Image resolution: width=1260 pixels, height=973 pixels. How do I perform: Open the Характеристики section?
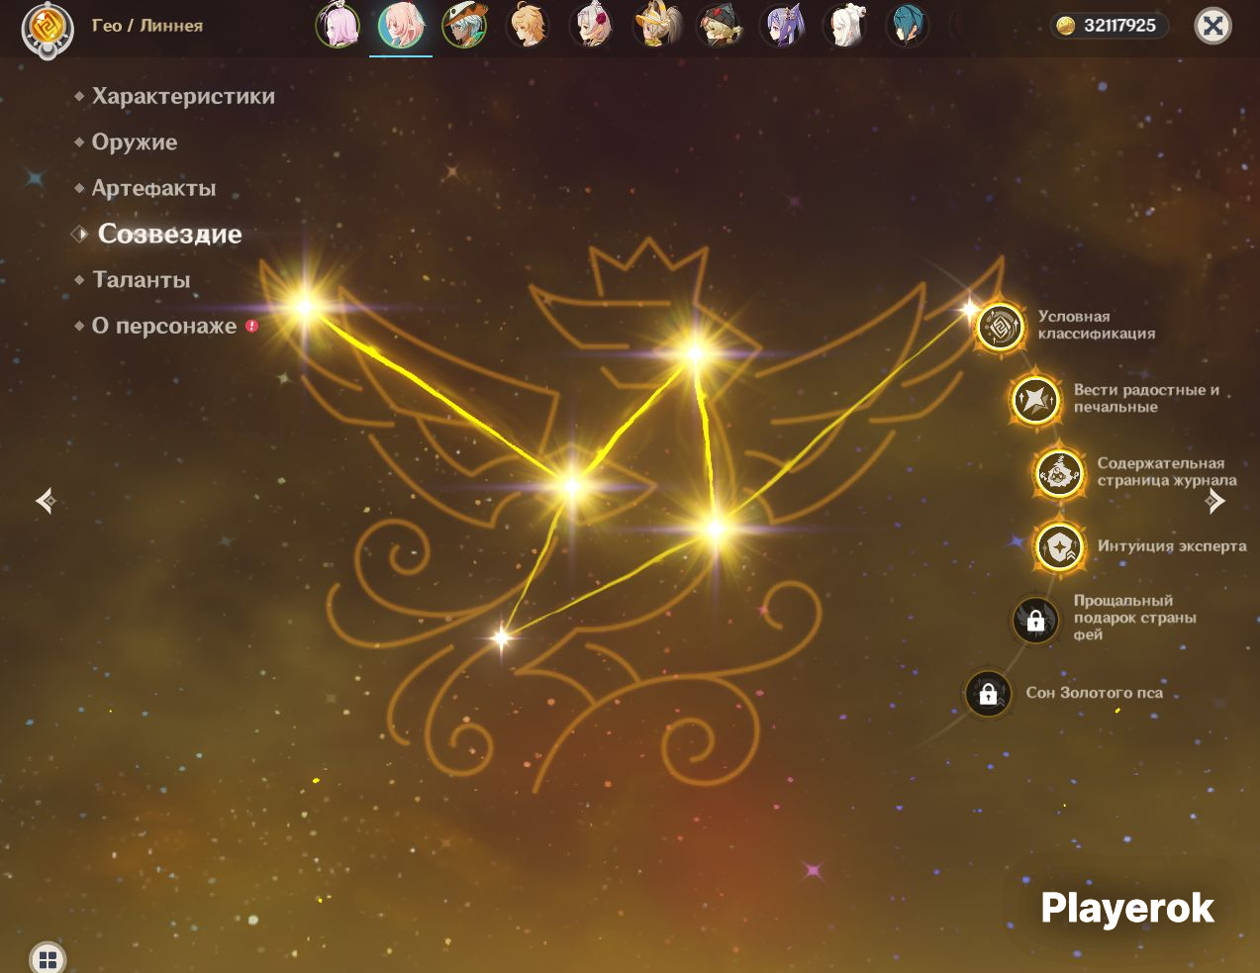tap(183, 96)
